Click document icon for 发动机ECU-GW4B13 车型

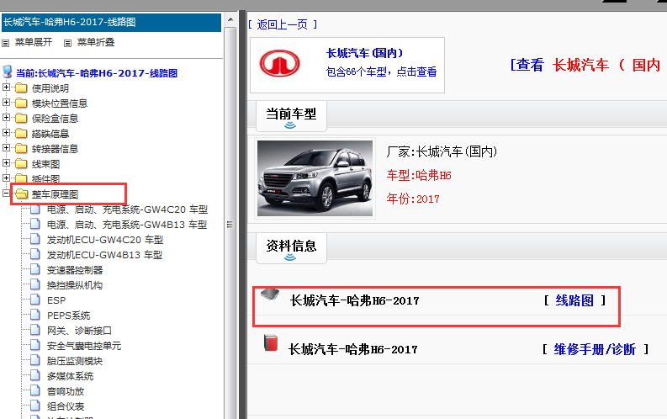(35, 254)
